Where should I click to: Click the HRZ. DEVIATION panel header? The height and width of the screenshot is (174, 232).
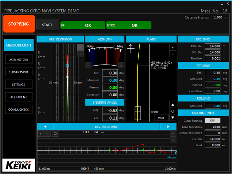[60, 39]
